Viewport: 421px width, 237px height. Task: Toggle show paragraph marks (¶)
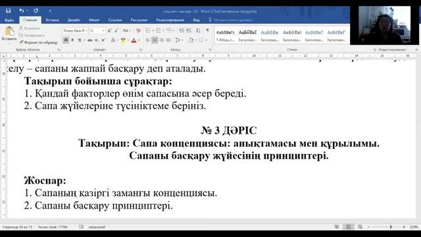pyautogui.click(x=208, y=31)
